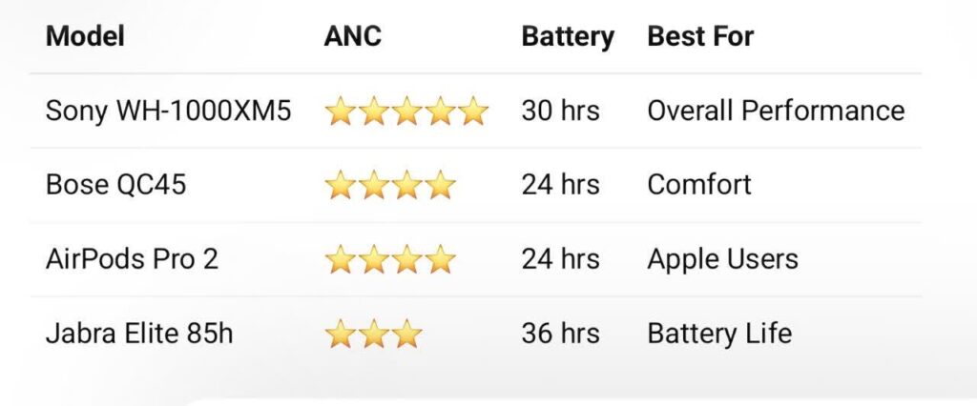Click the ANC column header
The height and width of the screenshot is (406, 977).
[x=352, y=37]
